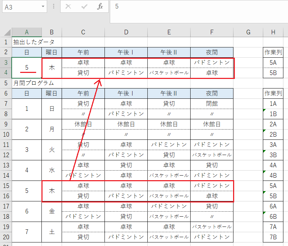Screen dimensions: 288x246
Task: Select the 作業列 header cell next to 夜間
Action: (x=273, y=52)
